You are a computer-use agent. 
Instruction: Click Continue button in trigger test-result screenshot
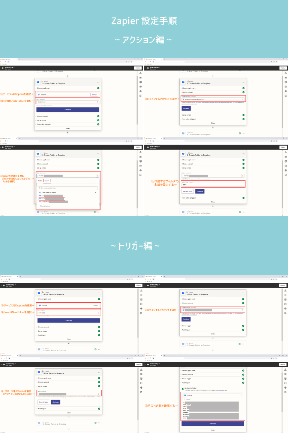tap(213, 424)
